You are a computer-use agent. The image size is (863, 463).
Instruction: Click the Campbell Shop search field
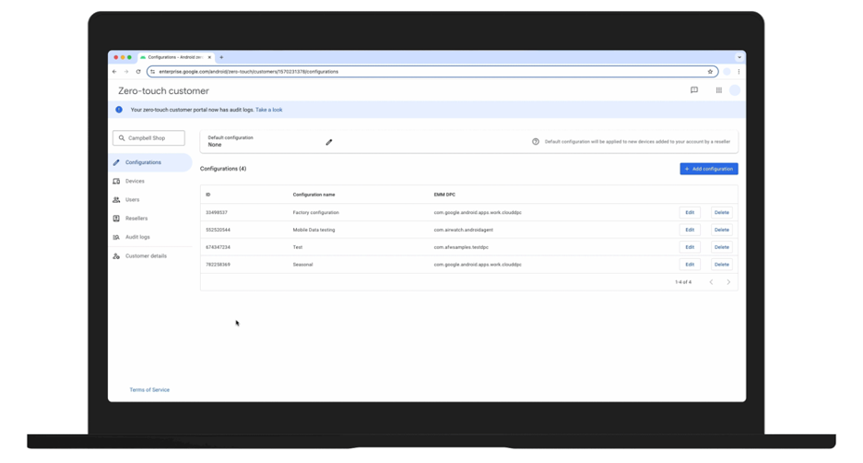[148, 138]
